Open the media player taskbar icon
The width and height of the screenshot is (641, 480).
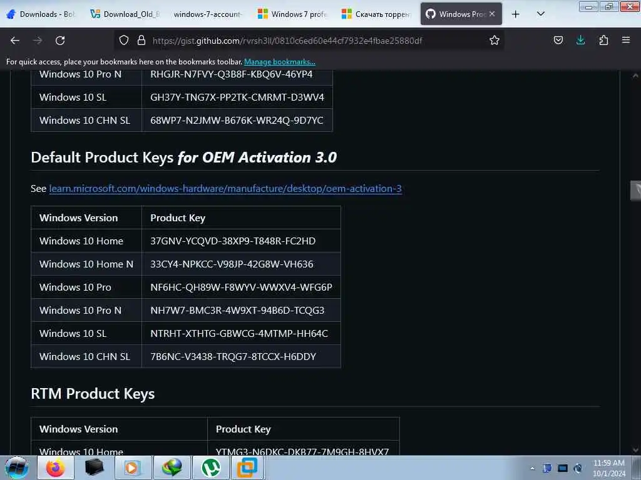click(x=133, y=467)
